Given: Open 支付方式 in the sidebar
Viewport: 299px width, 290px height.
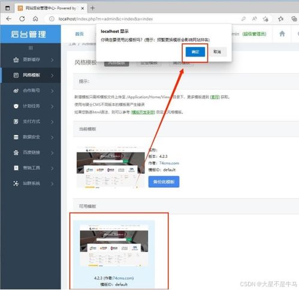Looking at the screenshot, I should (31, 121).
